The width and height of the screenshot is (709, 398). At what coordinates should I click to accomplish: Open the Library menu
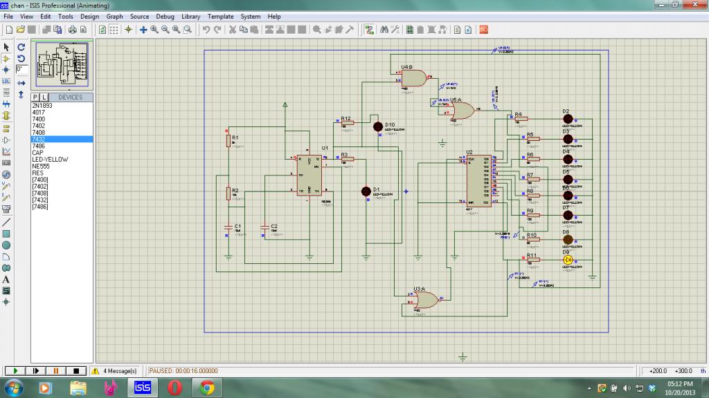point(191,16)
